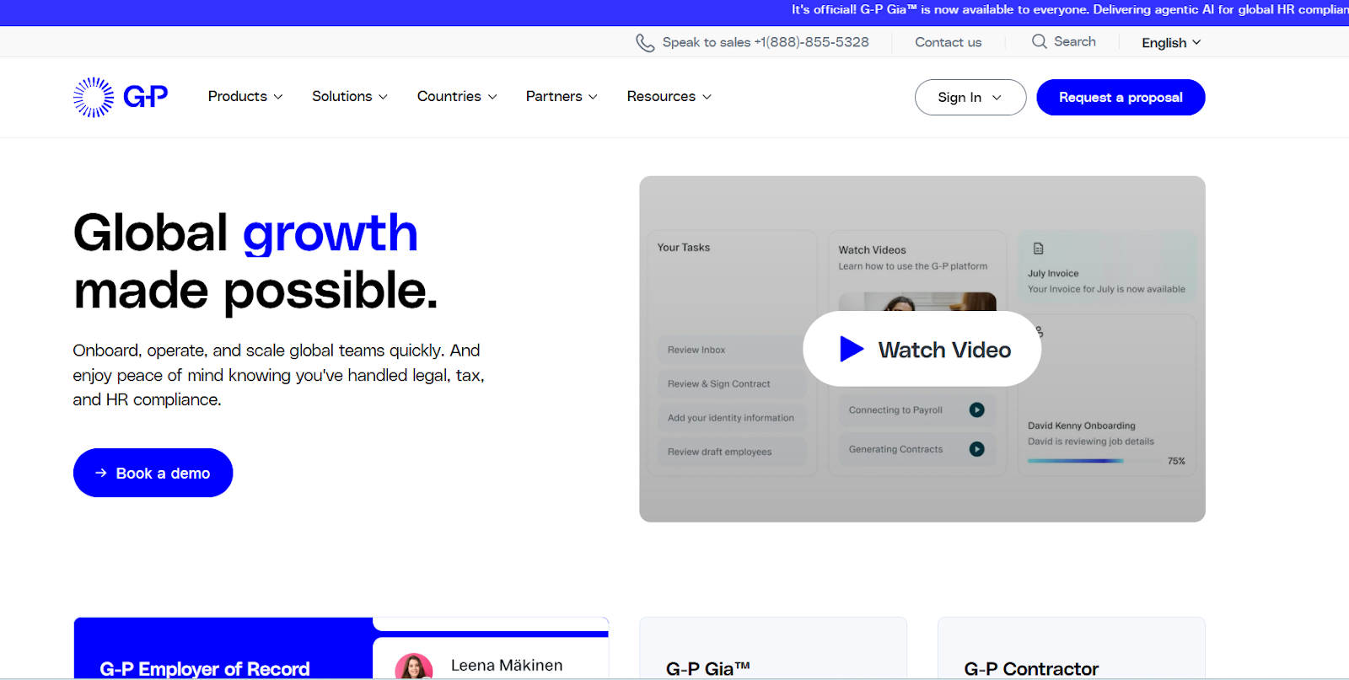Image resolution: width=1349 pixels, height=680 pixels.
Task: Expand the Solutions menu chevron
Action: click(x=383, y=97)
